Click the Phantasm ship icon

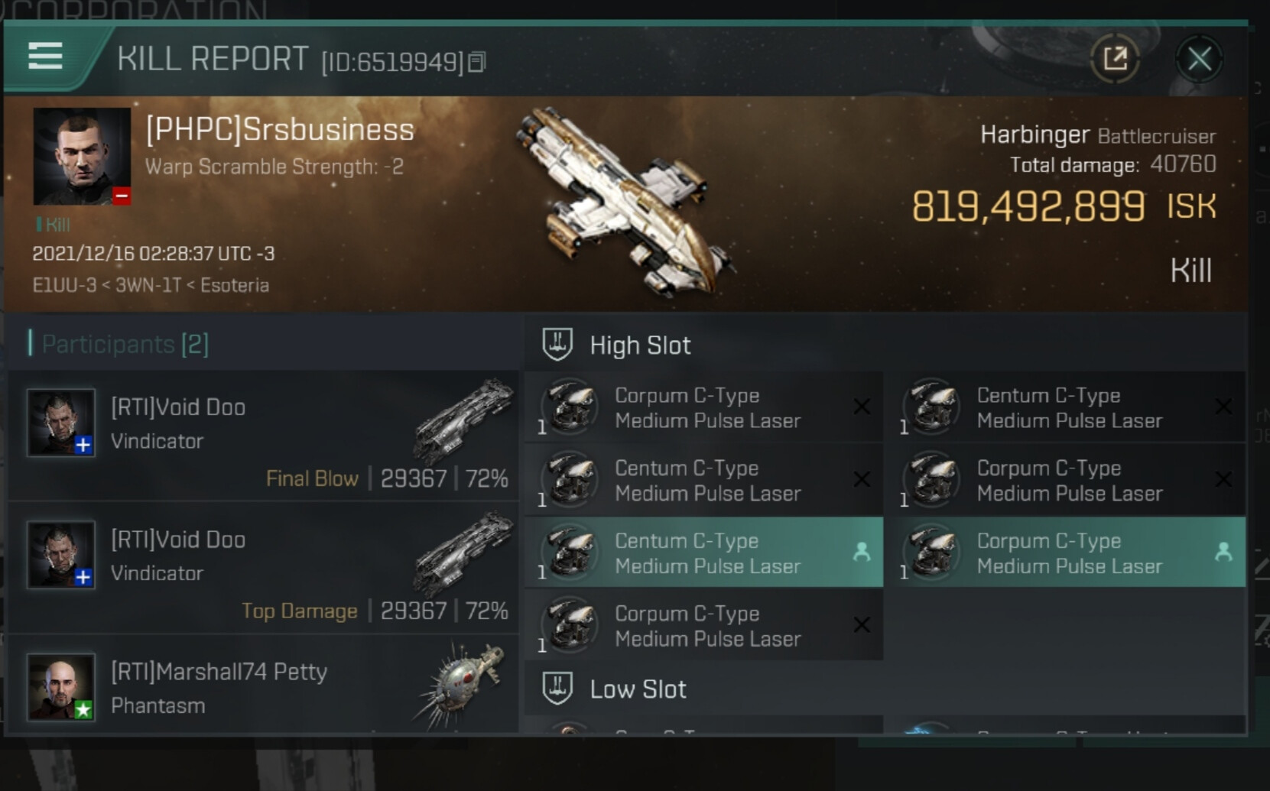[x=460, y=682]
